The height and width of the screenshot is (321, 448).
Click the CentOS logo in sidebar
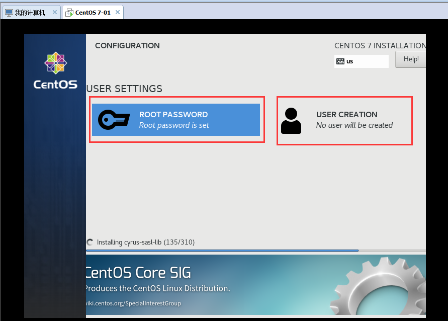click(x=55, y=63)
